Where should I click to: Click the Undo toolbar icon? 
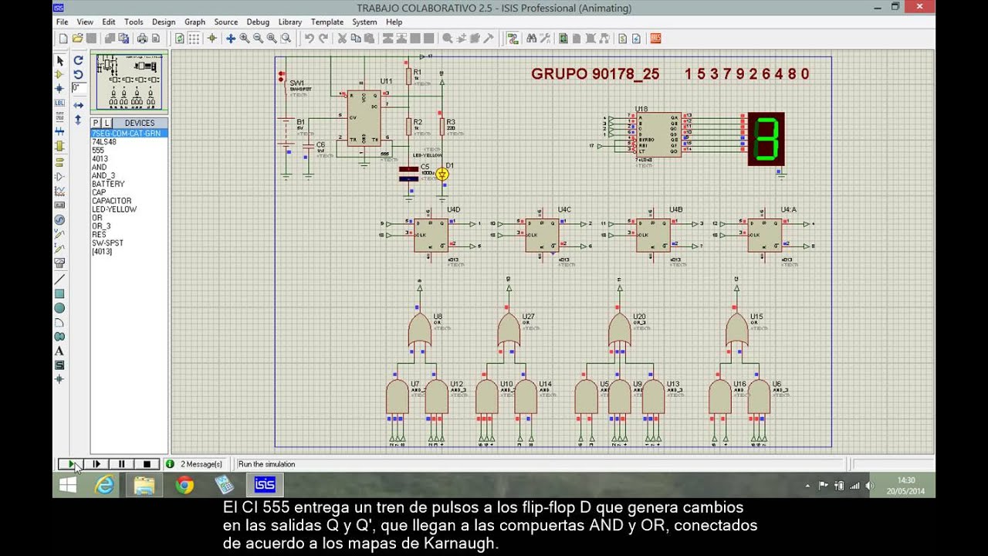point(309,38)
